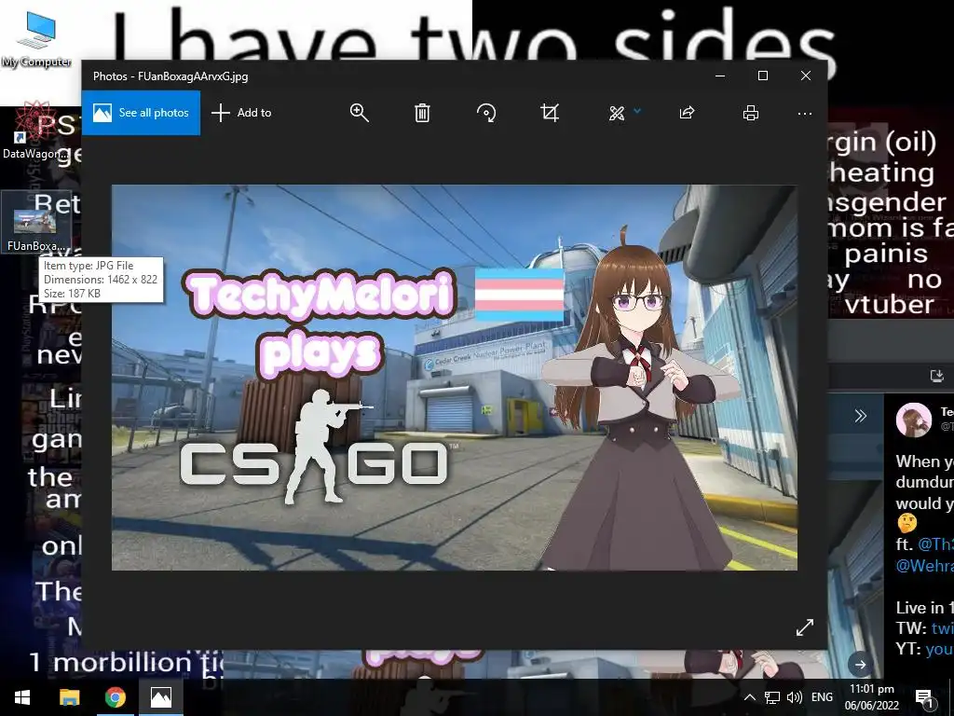Click TW: twitch link in tweet
The width and height of the screenshot is (954, 716).
[943, 627]
